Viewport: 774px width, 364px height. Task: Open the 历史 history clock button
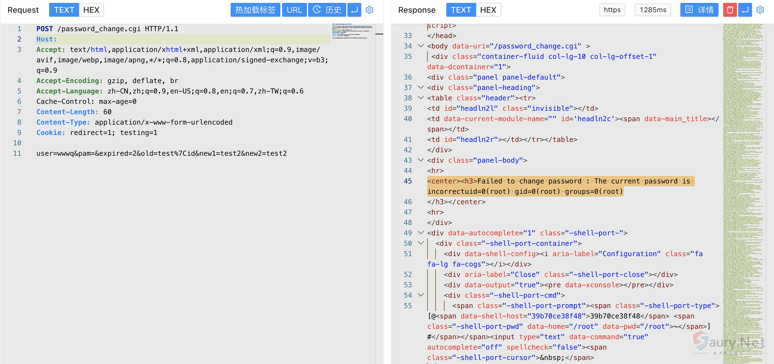point(327,10)
